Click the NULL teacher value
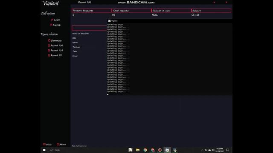This screenshot has height=153, width=273. coord(154,15)
